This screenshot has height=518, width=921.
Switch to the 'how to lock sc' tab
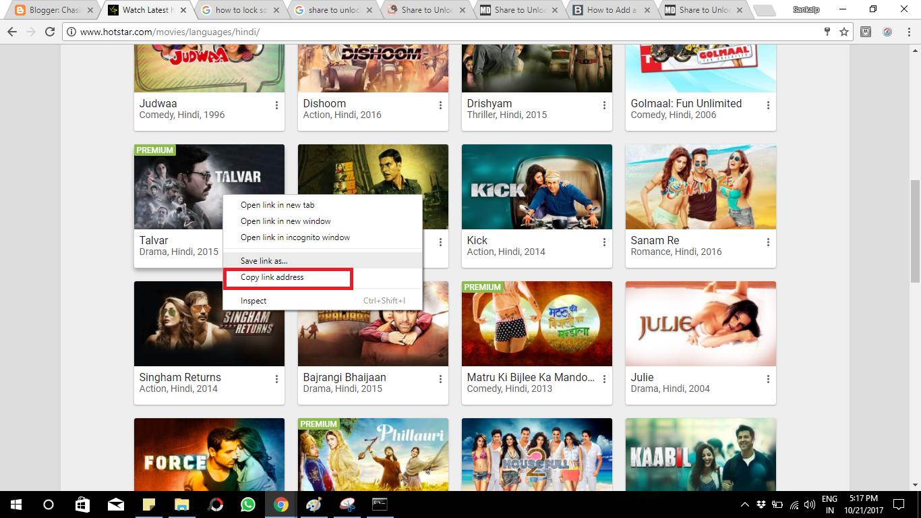[x=240, y=10]
